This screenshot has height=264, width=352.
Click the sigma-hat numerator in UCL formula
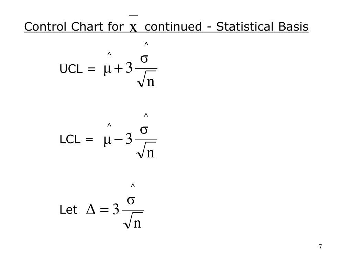pos(144,53)
